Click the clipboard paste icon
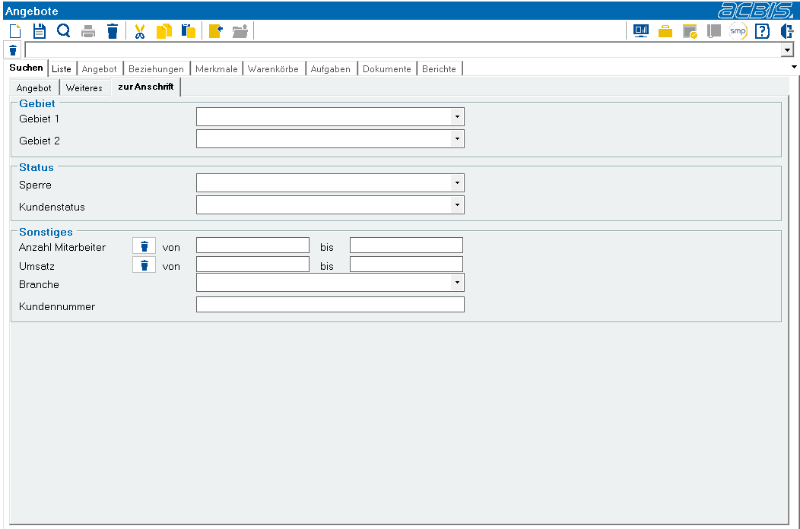The height and width of the screenshot is (529, 800). click(x=189, y=32)
